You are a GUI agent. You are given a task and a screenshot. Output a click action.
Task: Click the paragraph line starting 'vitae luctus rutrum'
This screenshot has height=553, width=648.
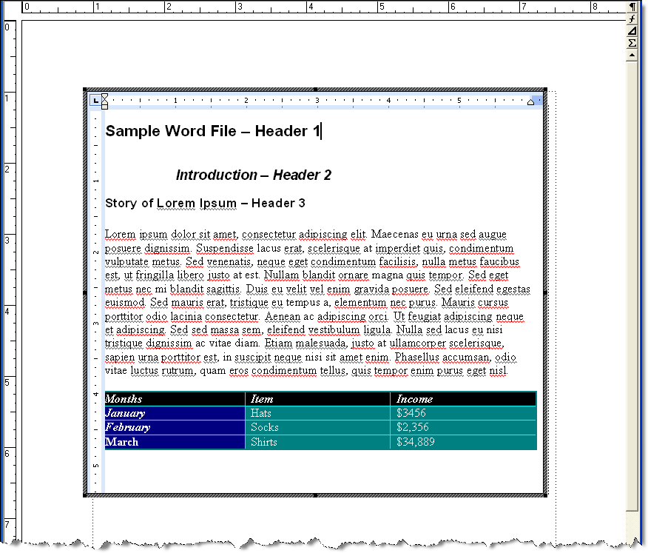[306, 371]
